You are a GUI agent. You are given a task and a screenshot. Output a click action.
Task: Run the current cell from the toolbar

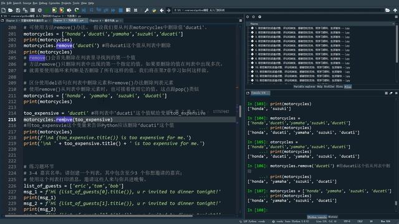tap(54, 10)
